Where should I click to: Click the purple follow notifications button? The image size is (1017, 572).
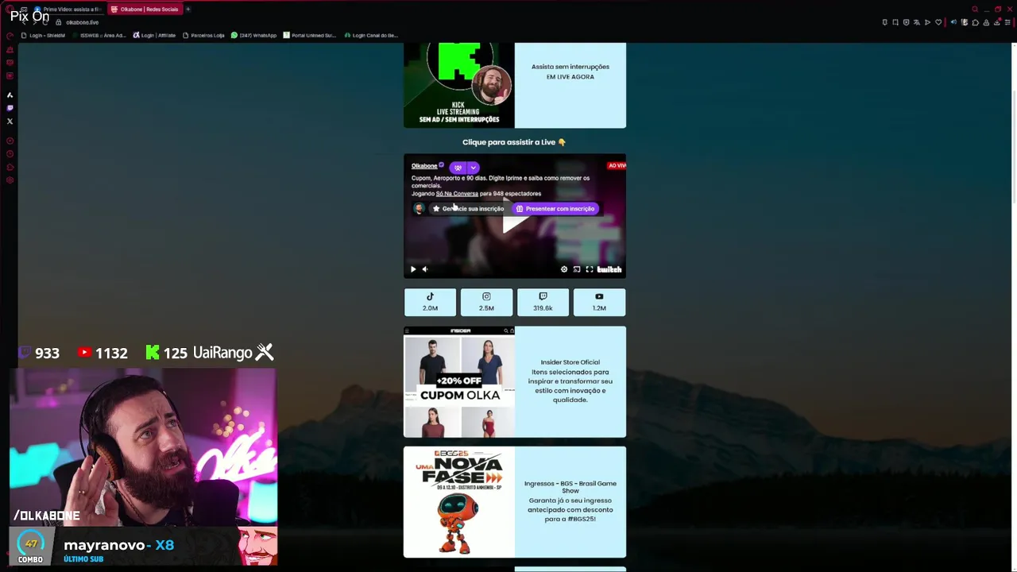[458, 168]
